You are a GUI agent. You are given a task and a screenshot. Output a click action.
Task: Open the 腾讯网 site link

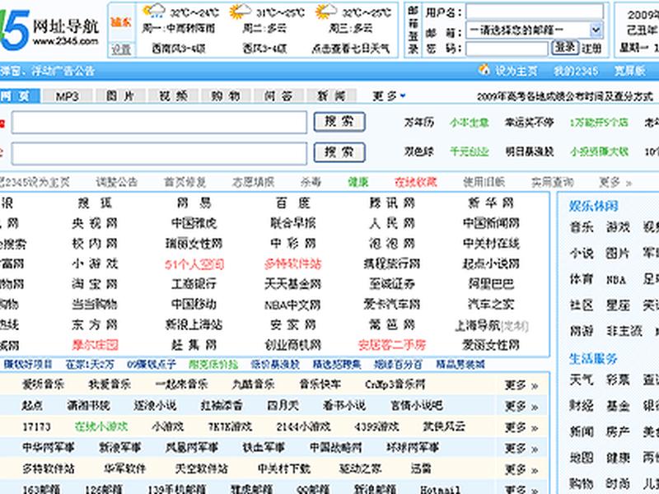click(x=392, y=203)
